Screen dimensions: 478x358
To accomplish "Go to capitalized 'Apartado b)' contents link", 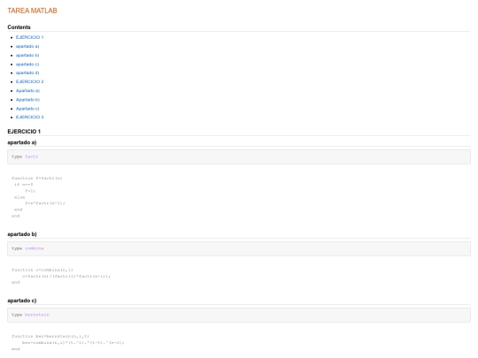I will click(x=27, y=100).
